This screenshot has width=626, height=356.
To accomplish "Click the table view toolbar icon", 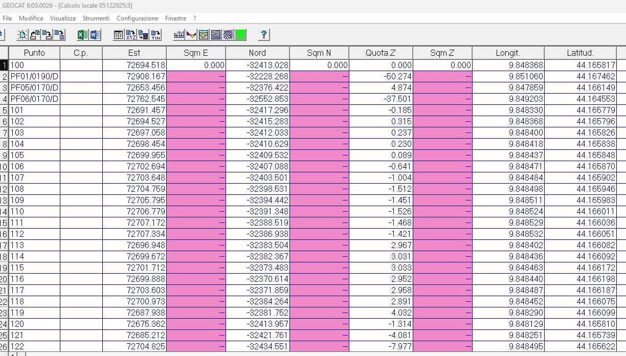I will [119, 35].
